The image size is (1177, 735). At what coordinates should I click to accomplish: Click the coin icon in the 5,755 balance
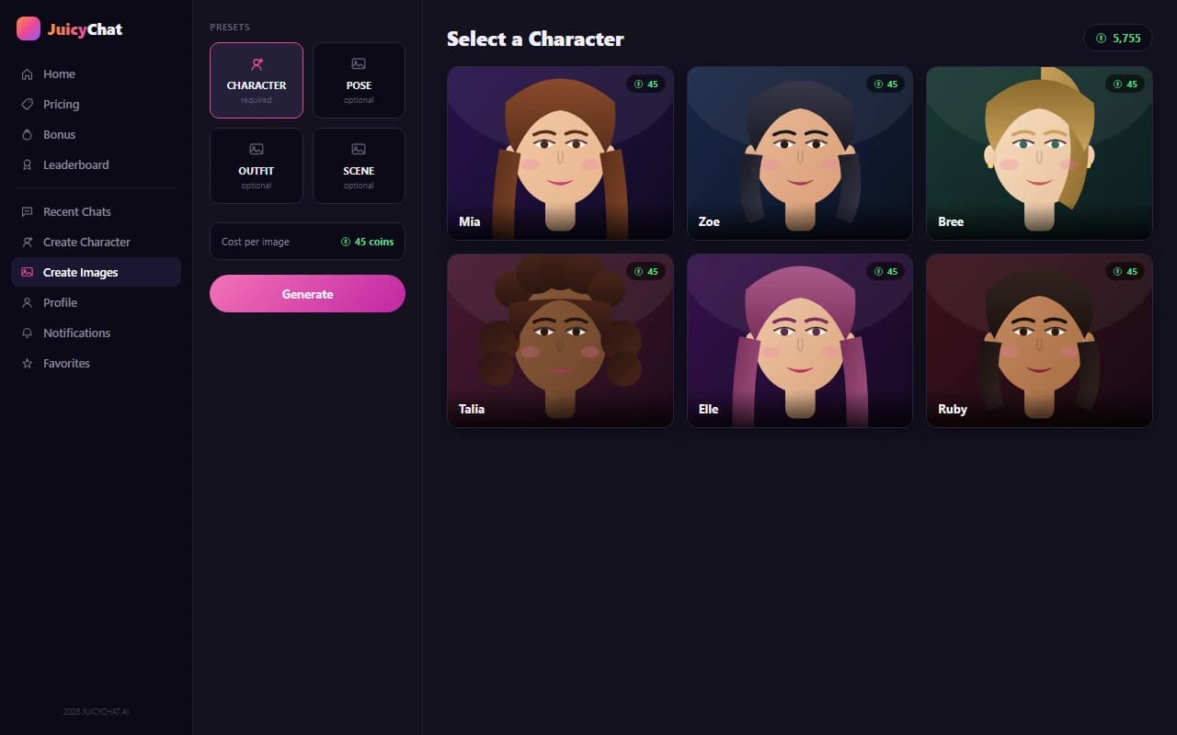(1101, 39)
